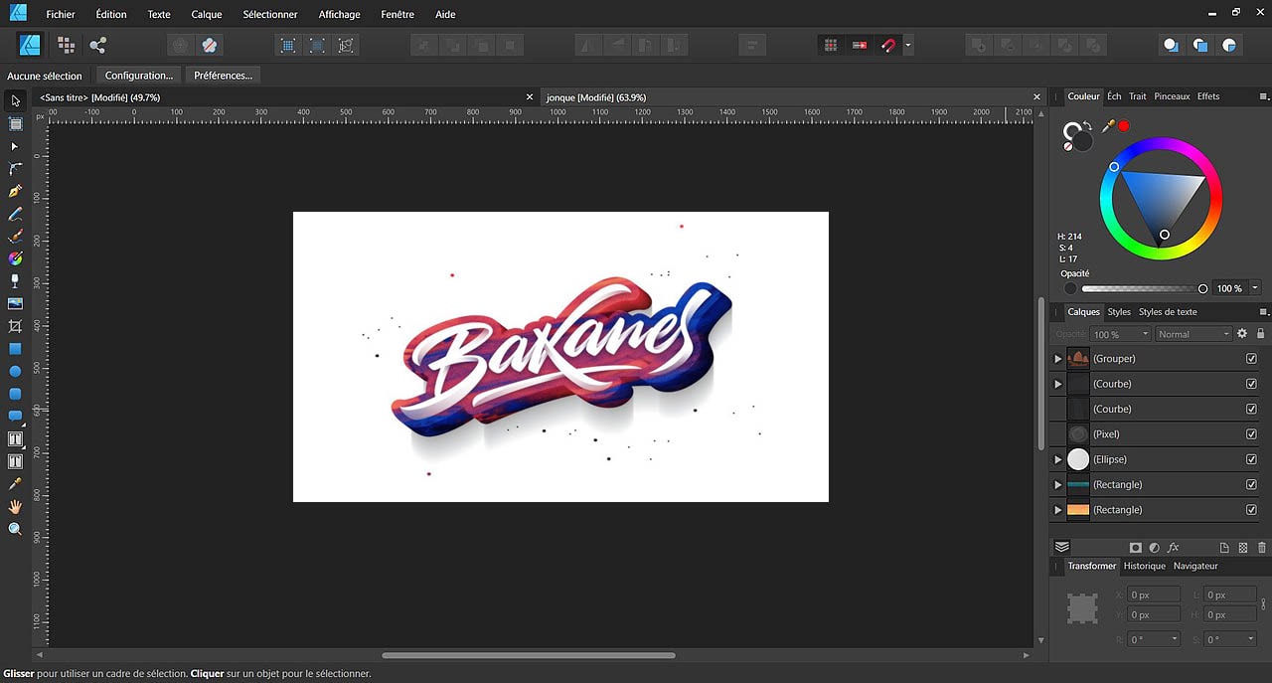Expand the (Grouper) layer

pos(1056,359)
